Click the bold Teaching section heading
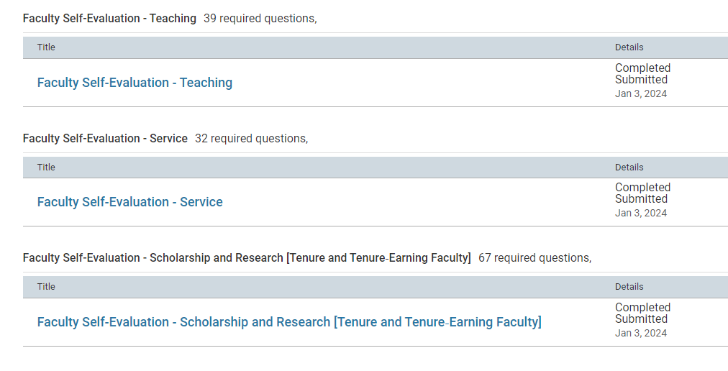728x371 pixels. [x=109, y=19]
